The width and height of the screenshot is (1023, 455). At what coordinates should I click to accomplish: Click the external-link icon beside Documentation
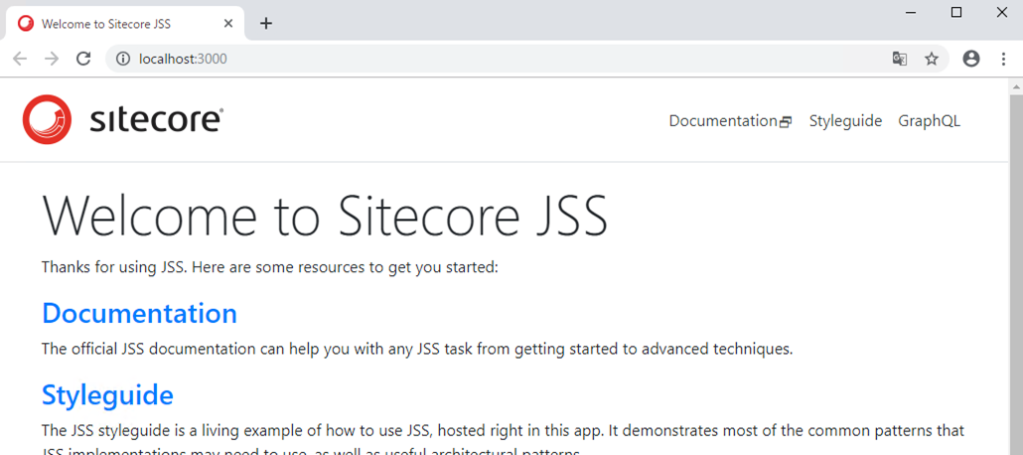click(786, 122)
